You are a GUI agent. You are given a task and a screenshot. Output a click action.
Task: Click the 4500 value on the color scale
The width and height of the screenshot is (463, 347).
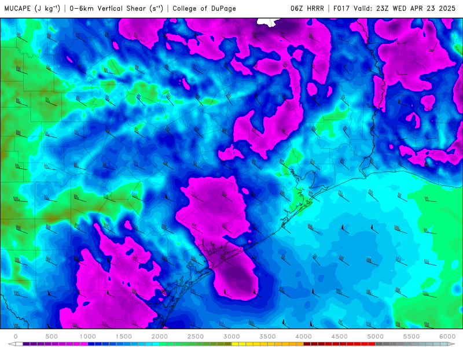(340, 337)
